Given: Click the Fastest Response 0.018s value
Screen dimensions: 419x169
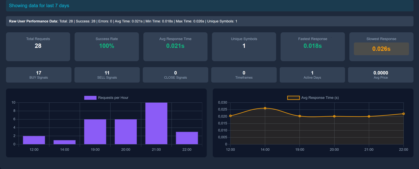Looking at the screenshot, I should (313, 46).
